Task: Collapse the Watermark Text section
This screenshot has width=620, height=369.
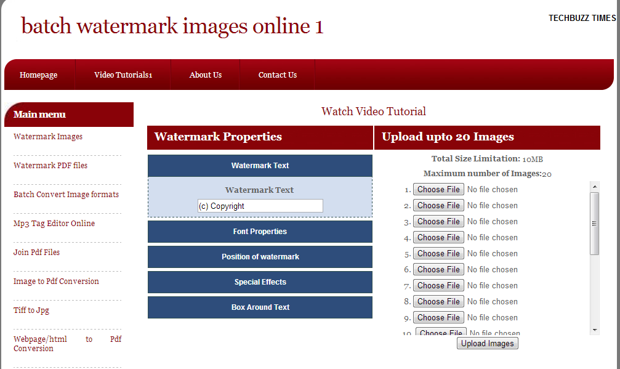Action: point(260,165)
